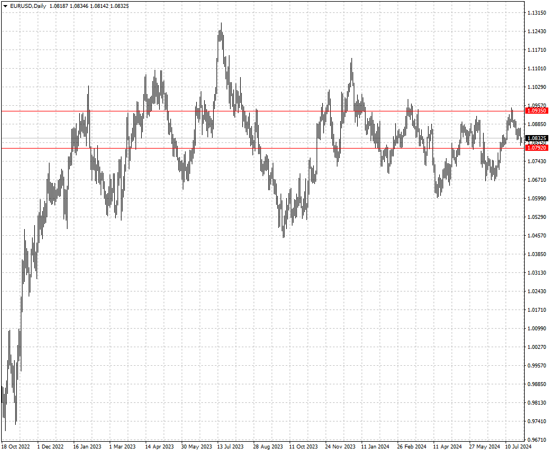
Task: Click the red 1.07920 price label
Action: 537,148
